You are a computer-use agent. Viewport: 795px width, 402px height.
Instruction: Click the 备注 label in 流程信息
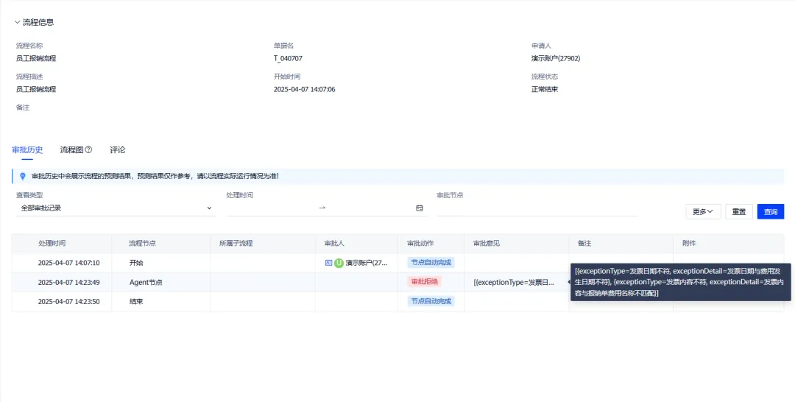pos(23,107)
